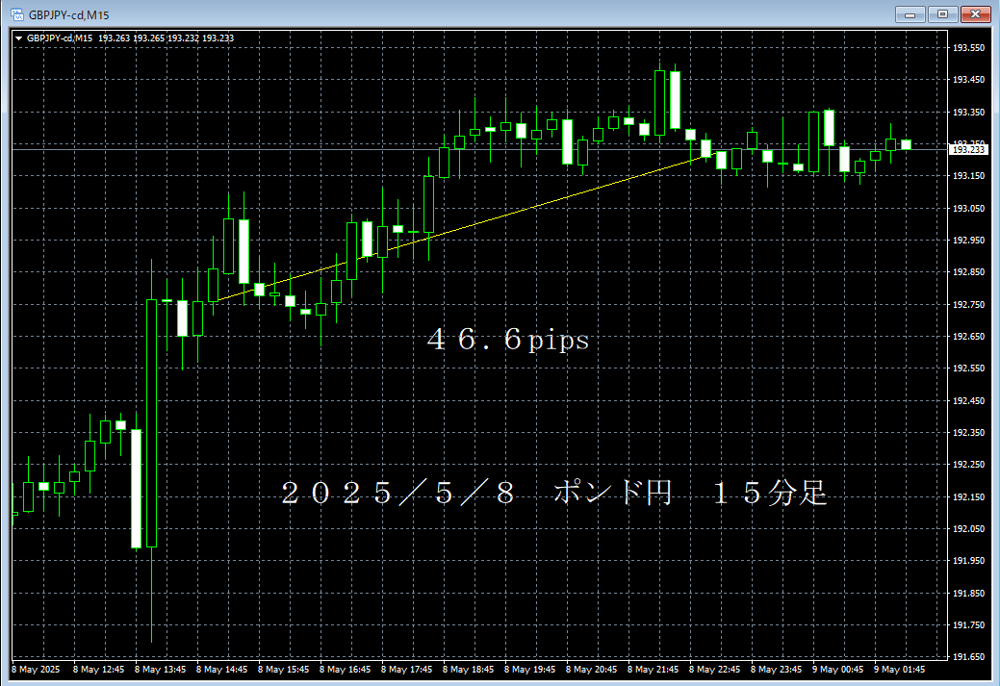Screen dimensions: 1000x686
Task: Click the 193.050 price scale label
Action: [x=968, y=208]
